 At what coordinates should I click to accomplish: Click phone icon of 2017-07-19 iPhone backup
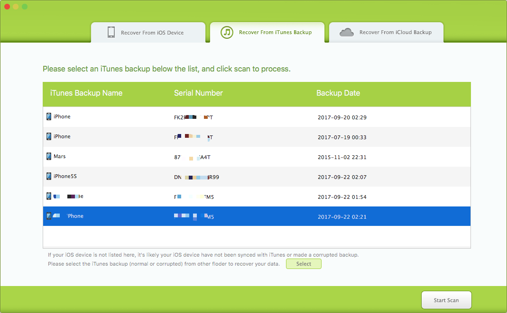point(49,136)
